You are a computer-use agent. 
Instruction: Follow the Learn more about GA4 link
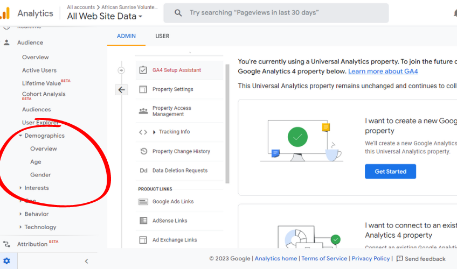point(383,71)
